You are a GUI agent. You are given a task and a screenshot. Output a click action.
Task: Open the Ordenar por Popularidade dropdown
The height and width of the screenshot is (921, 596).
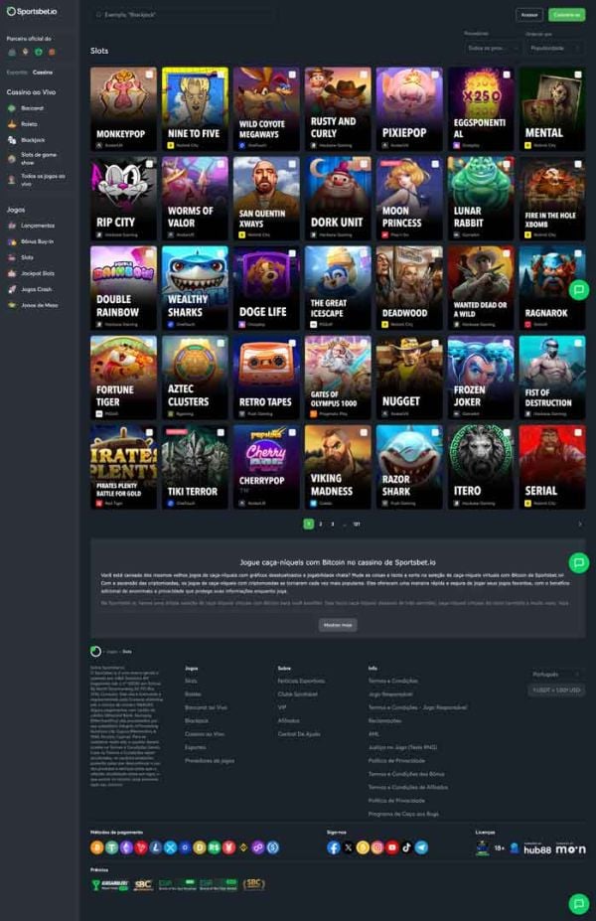[555, 48]
